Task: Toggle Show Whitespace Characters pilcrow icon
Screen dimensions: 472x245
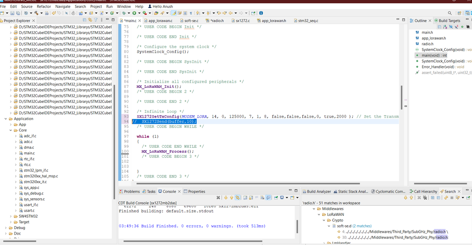Action: [191, 13]
